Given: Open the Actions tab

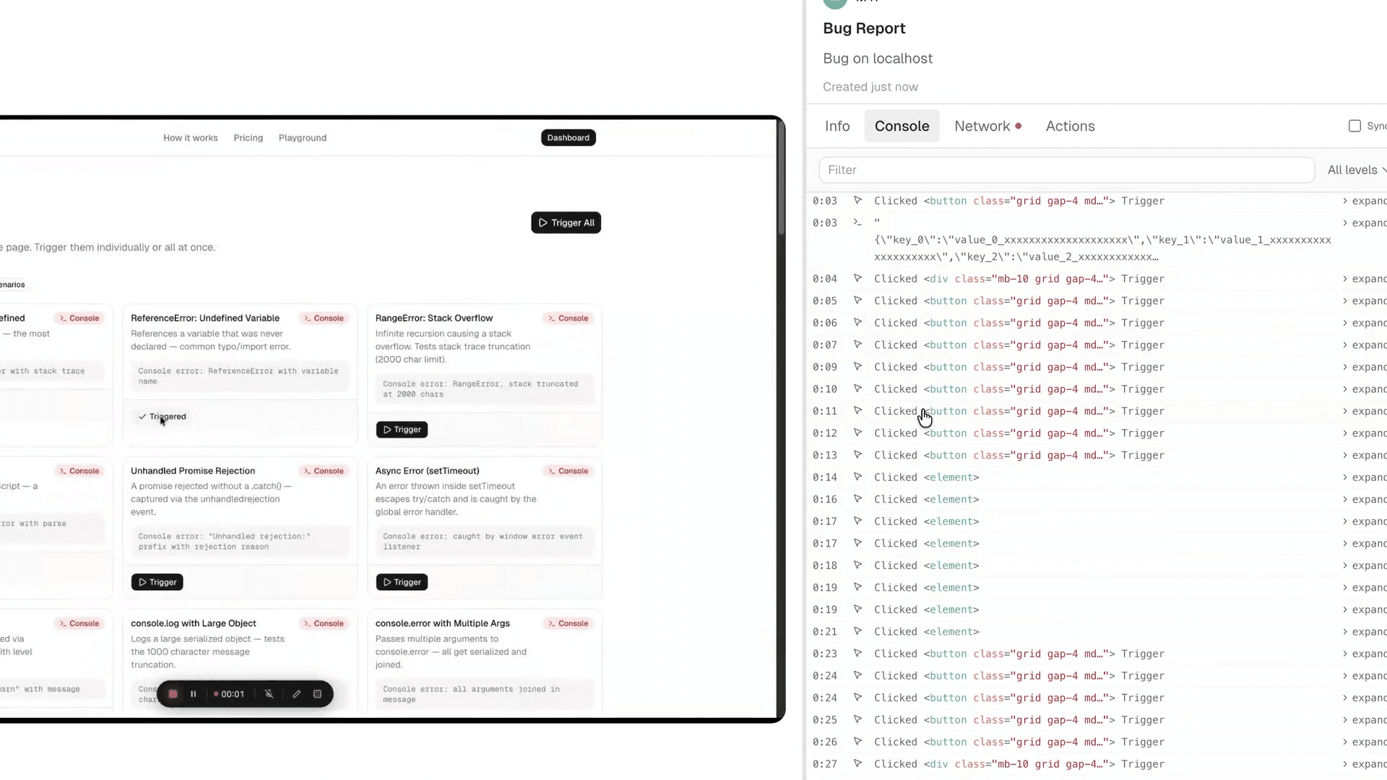Looking at the screenshot, I should 1070,126.
